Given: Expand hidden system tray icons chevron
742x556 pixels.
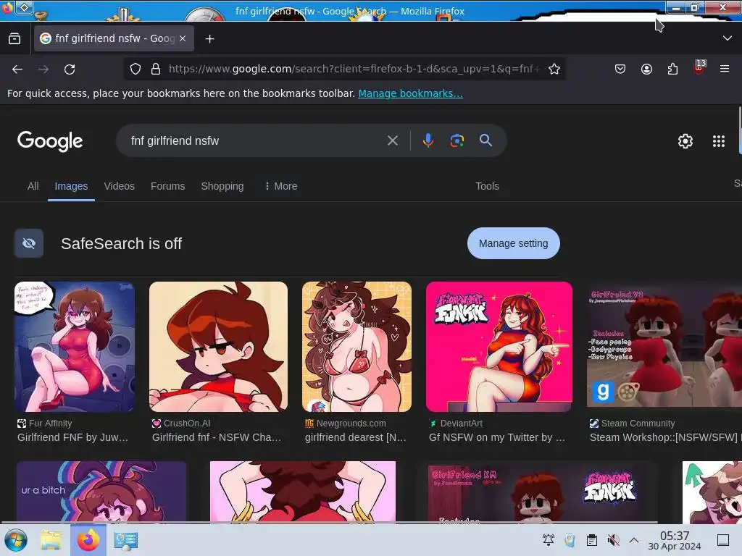Looking at the screenshot, I should (634, 540).
